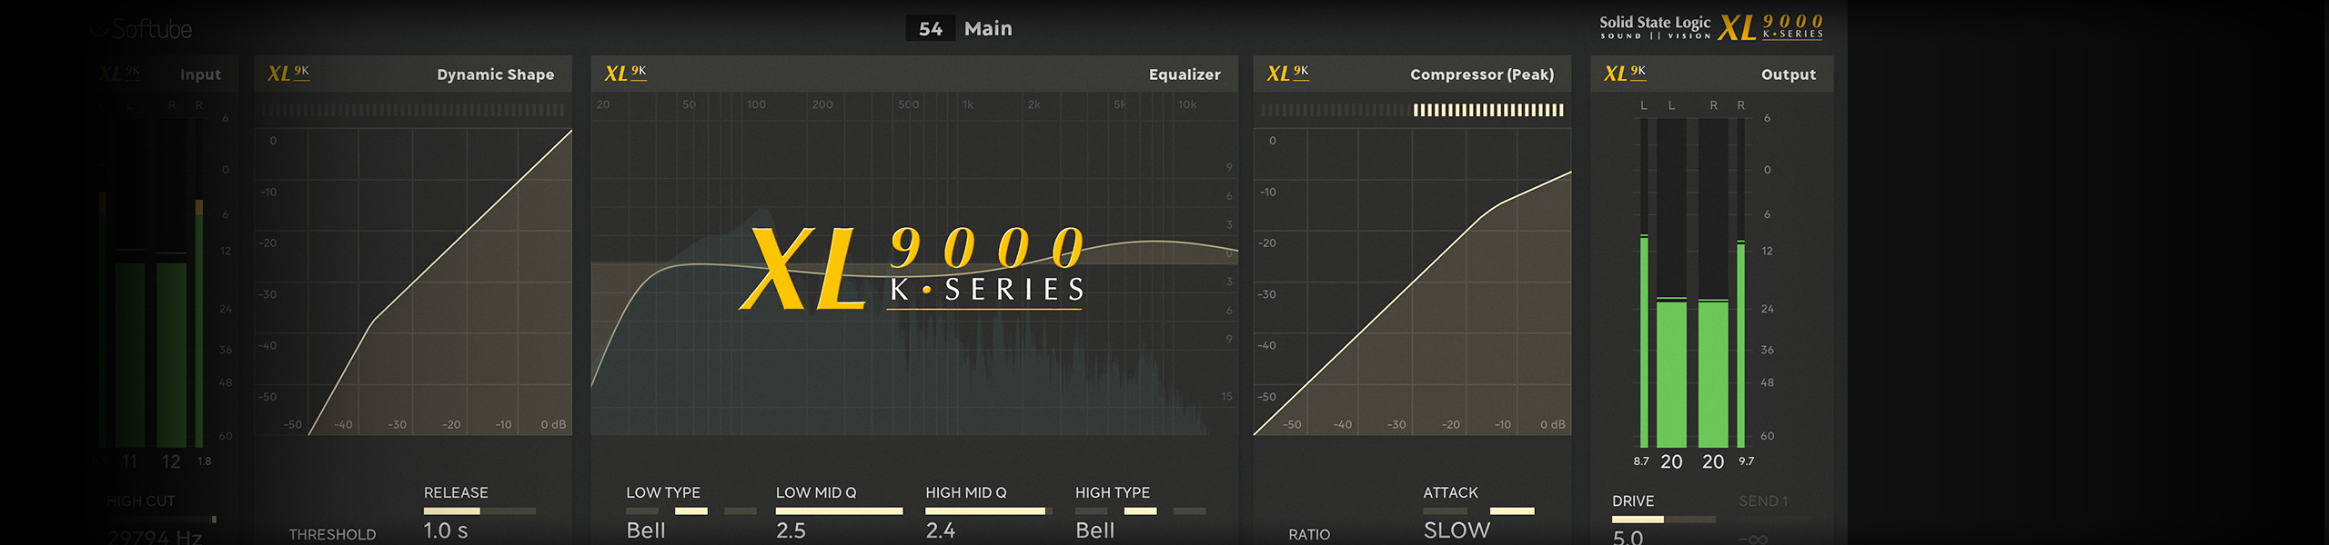Click the Solid State Logic XL 9000 logo
This screenshot has height=545, width=2329.
pyautogui.click(x=1710, y=27)
